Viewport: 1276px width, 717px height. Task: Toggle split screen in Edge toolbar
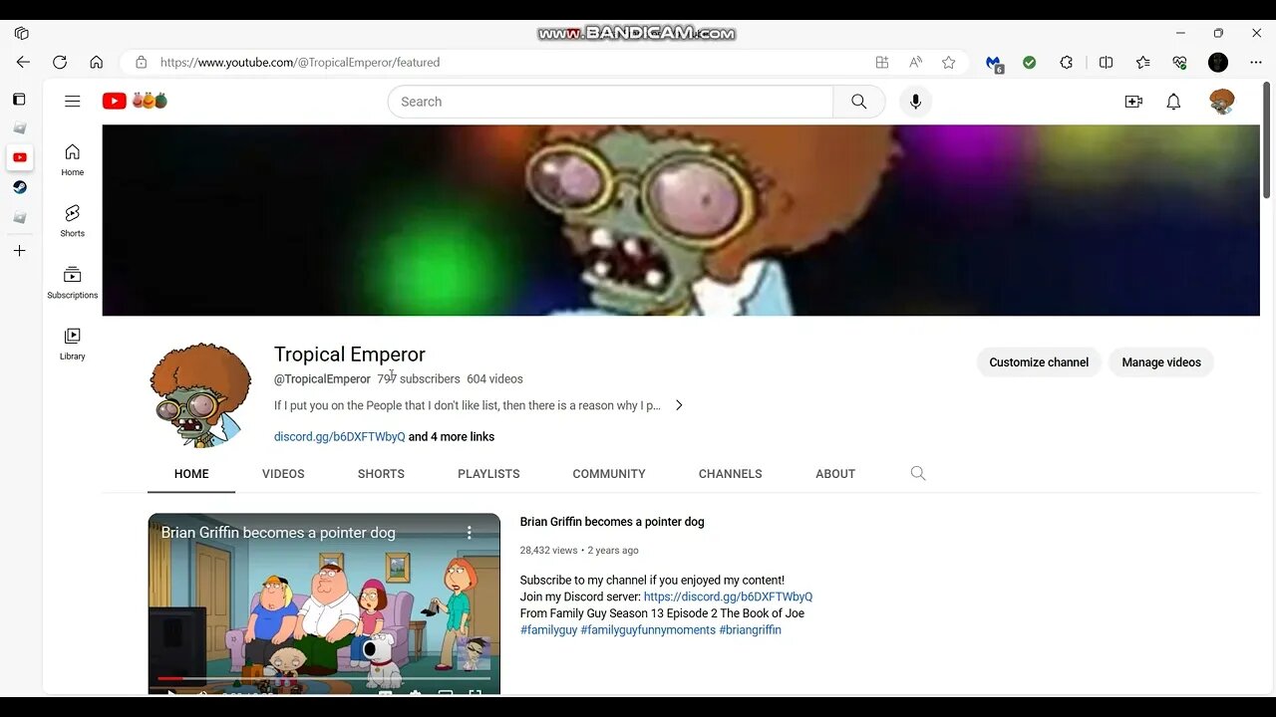(1106, 62)
